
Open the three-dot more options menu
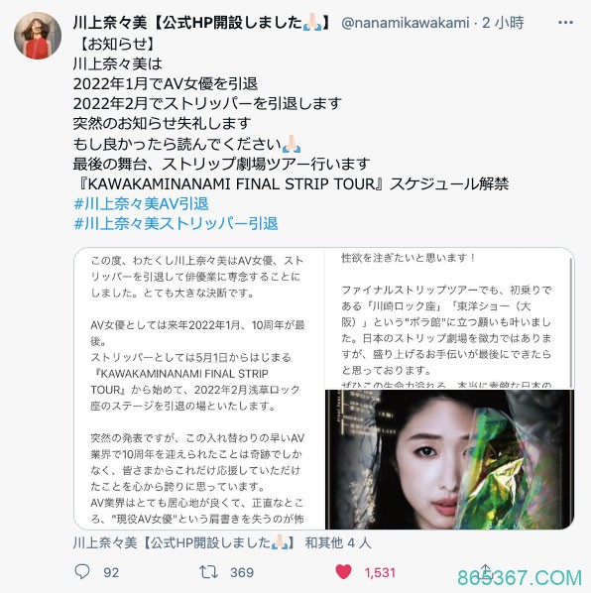tap(565, 23)
